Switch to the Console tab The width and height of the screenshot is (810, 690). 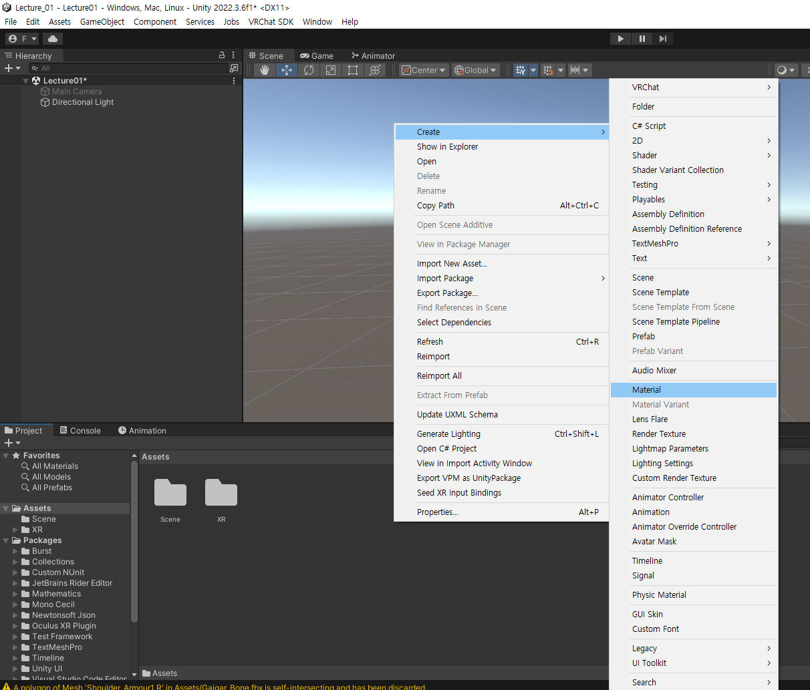pyautogui.click(x=80, y=431)
